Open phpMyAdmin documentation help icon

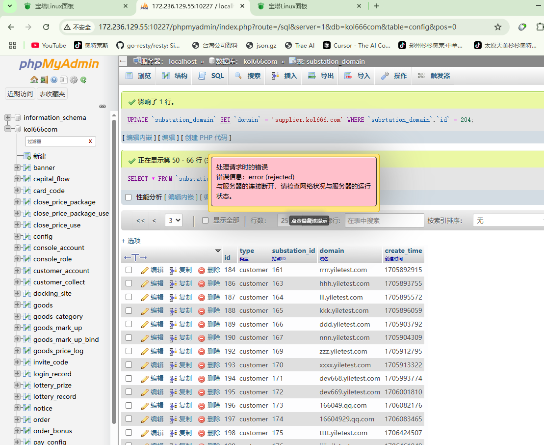54,80
